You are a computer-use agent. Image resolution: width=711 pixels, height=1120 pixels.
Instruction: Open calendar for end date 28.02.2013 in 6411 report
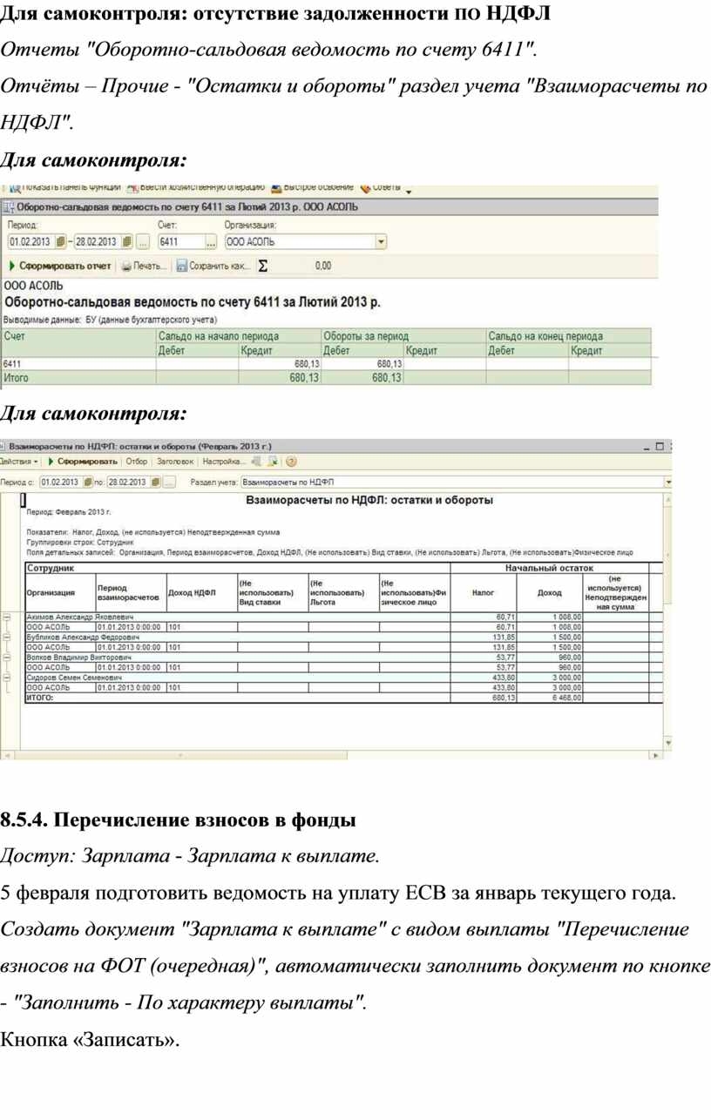[127, 241]
